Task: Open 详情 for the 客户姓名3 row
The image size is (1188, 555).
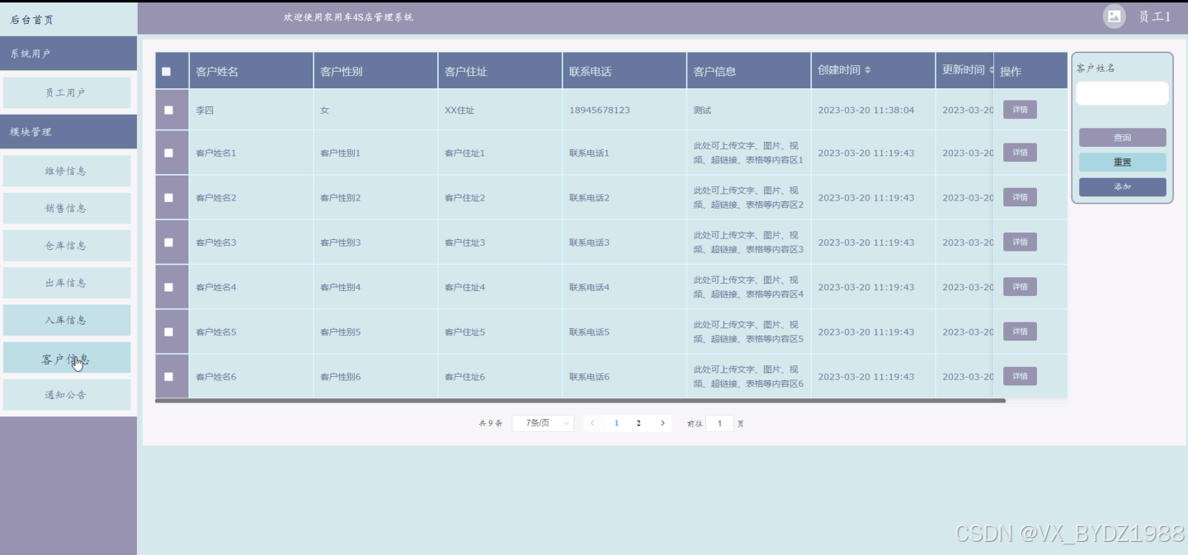Action: click(x=1020, y=242)
